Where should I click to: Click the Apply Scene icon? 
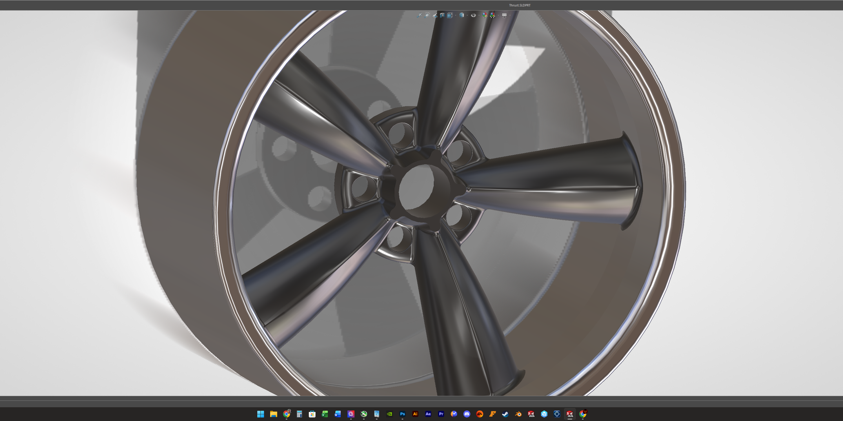coord(493,15)
